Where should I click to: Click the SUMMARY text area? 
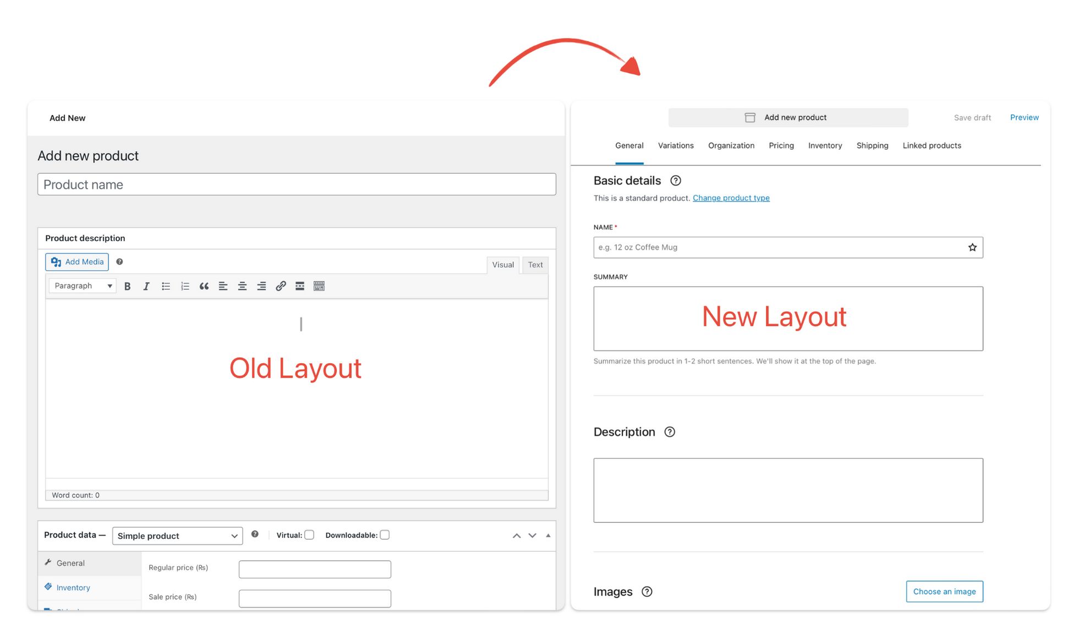788,319
